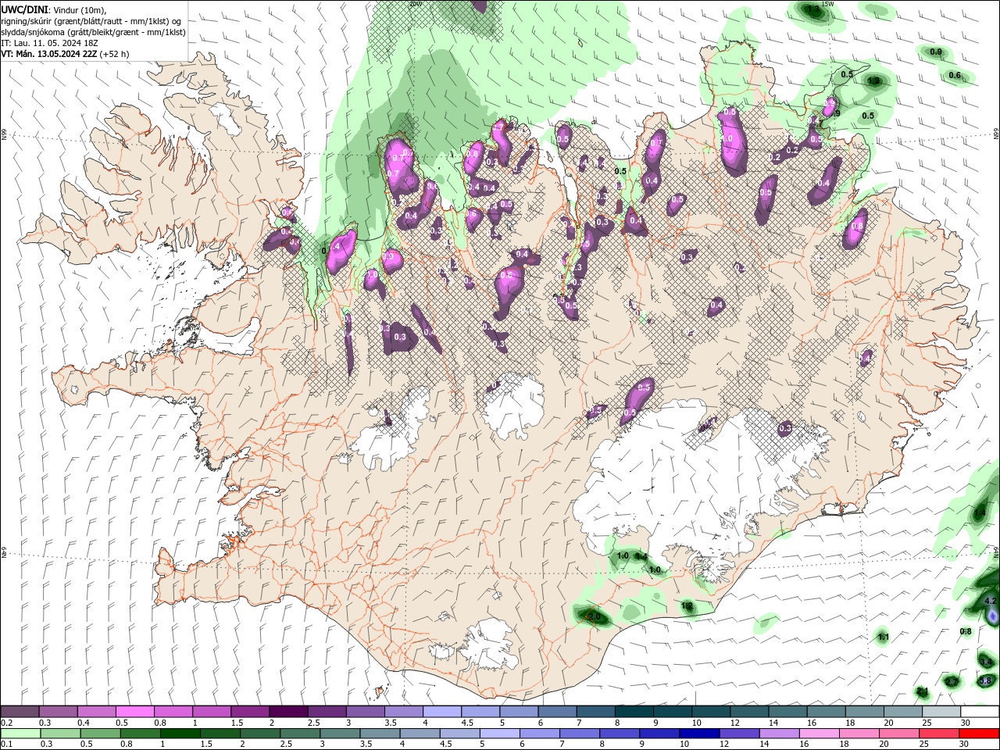Click the dusky mauve 0.2 swatch on upper scale
Viewport: 1000px width, 750px height.
pos(20,712)
